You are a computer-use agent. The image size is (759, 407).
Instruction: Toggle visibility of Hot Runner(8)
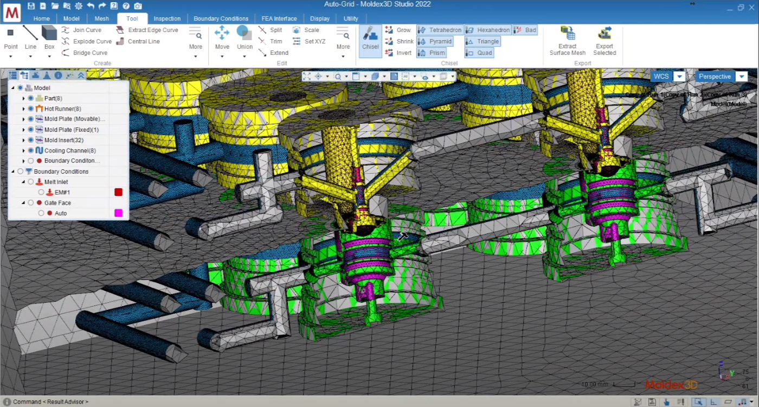(x=31, y=109)
